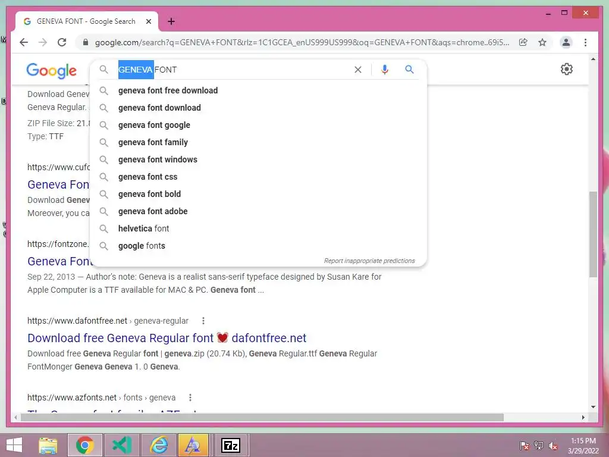
Task: Open dafontfree.net result's three-dot options
Action: [203, 321]
